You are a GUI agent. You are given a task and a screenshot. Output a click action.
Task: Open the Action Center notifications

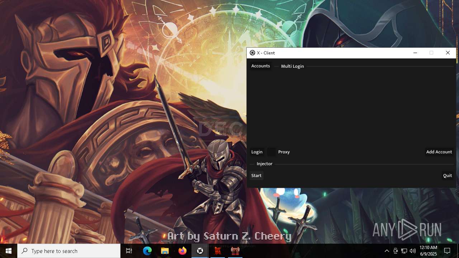[447, 251]
